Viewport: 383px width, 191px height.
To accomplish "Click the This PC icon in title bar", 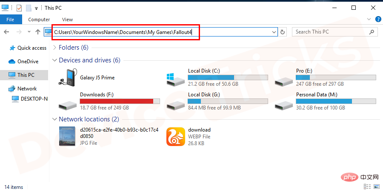I will click(5, 8).
